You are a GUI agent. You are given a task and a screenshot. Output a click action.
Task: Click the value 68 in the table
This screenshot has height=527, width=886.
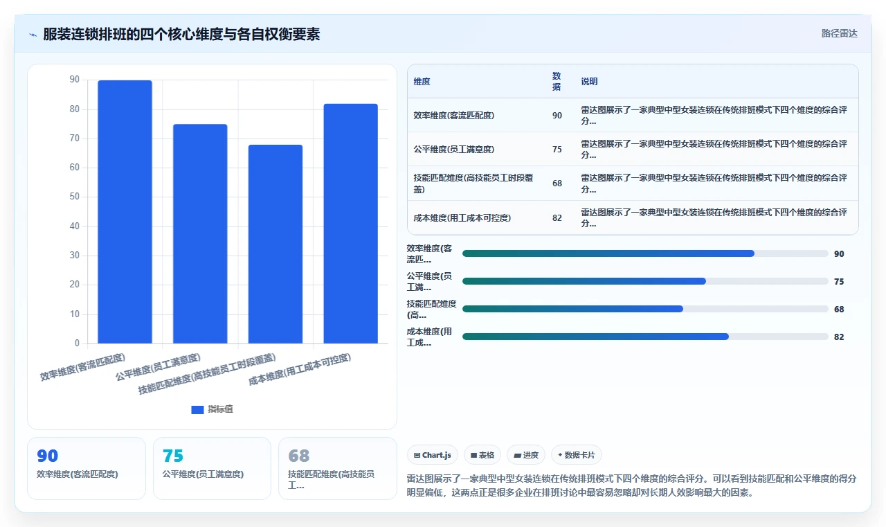click(x=557, y=184)
